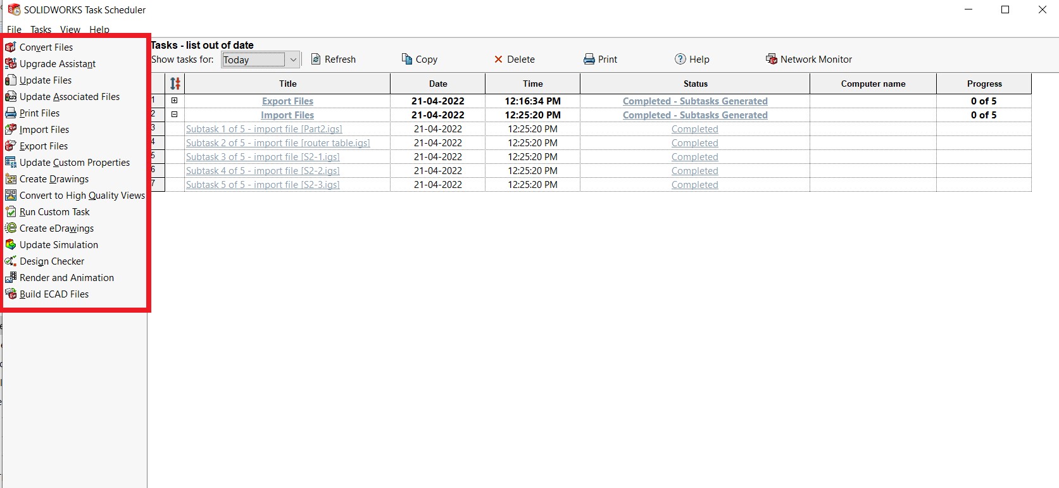Click the Title column header
This screenshot has height=488, width=1059.
[x=287, y=84]
